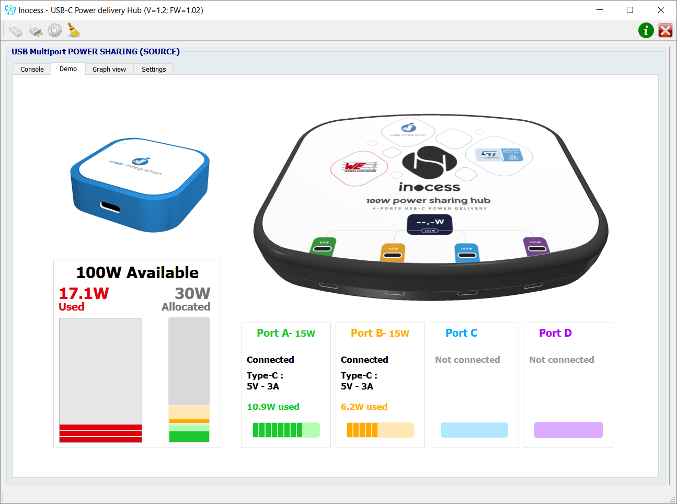Image resolution: width=677 pixels, height=504 pixels.
Task: Click the red X exit icon
Action: 665,31
